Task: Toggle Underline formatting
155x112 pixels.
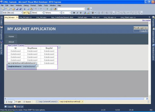Action: [81, 13]
